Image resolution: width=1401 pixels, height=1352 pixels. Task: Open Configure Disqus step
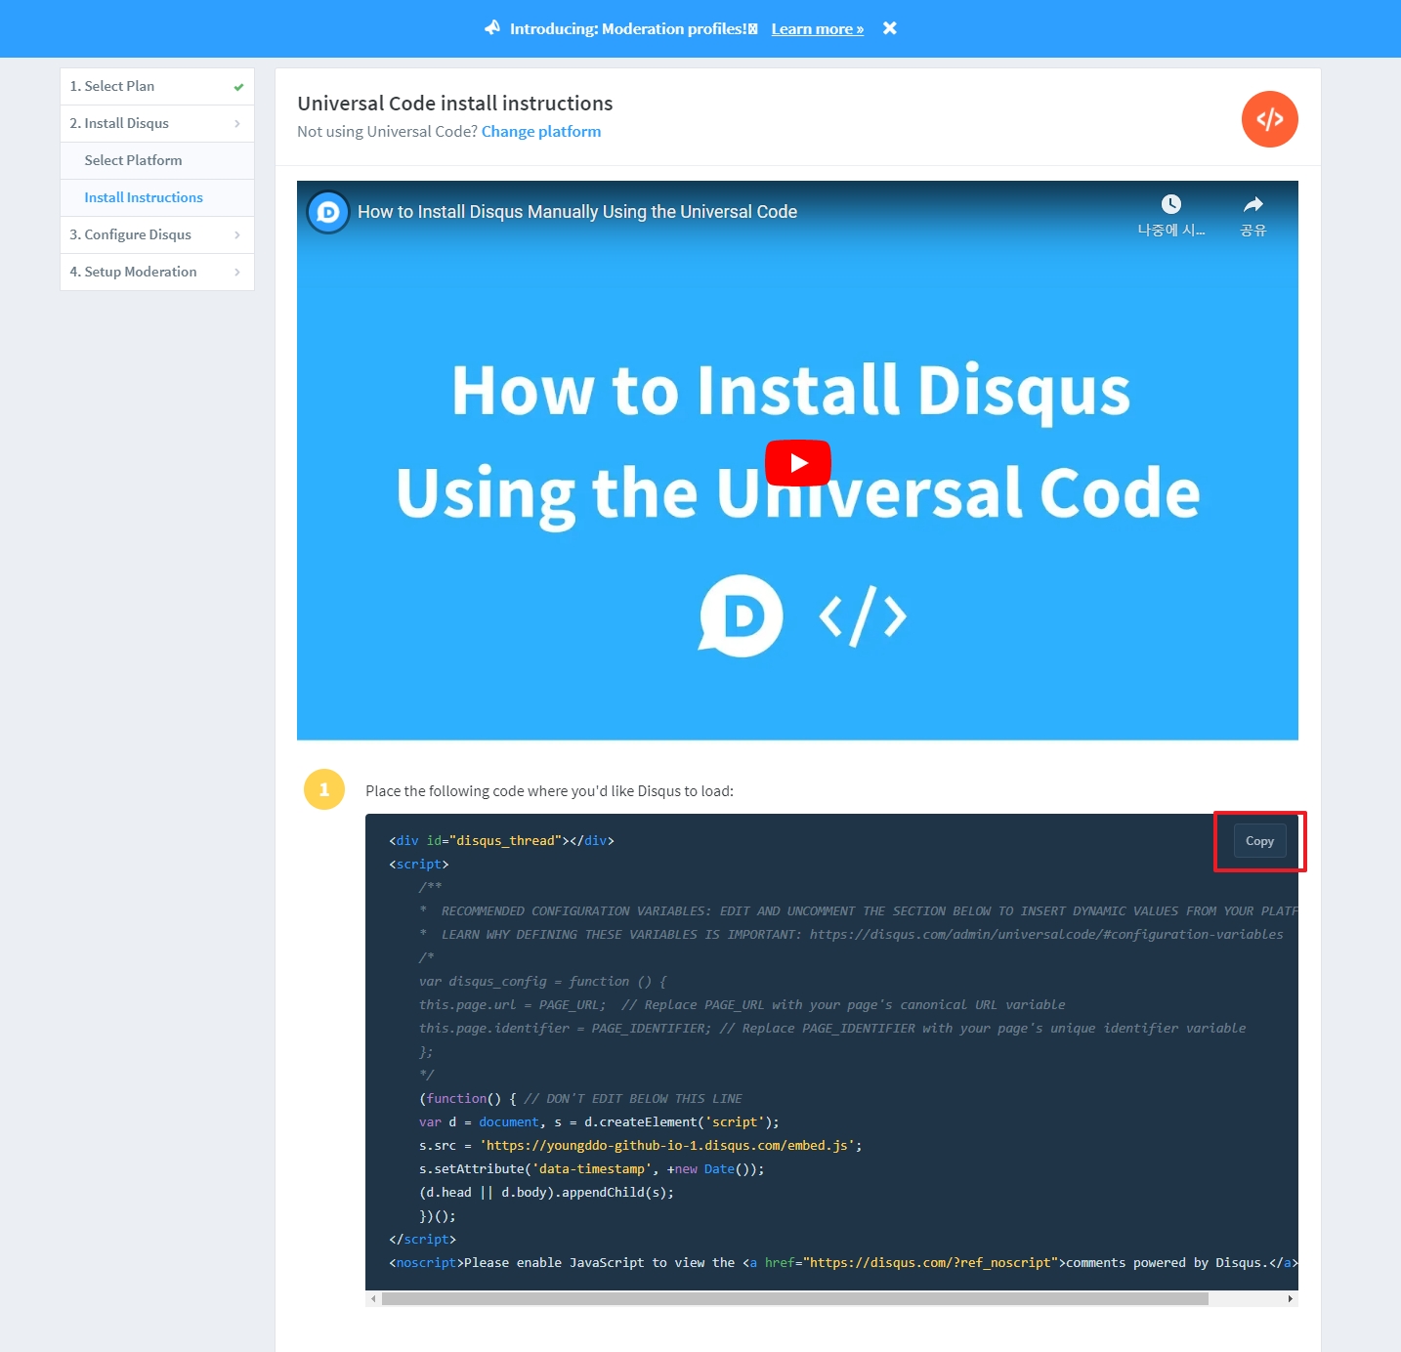pyautogui.click(x=157, y=234)
